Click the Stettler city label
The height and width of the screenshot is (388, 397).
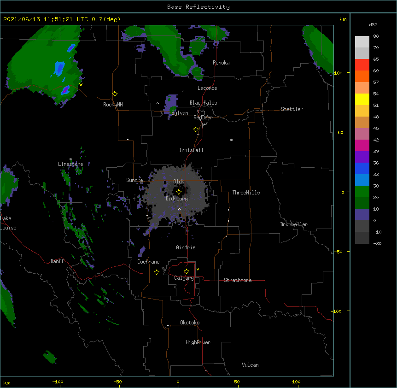[x=292, y=109]
